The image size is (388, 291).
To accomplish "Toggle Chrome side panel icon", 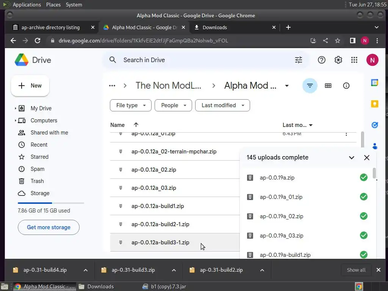I will click(x=353, y=41).
